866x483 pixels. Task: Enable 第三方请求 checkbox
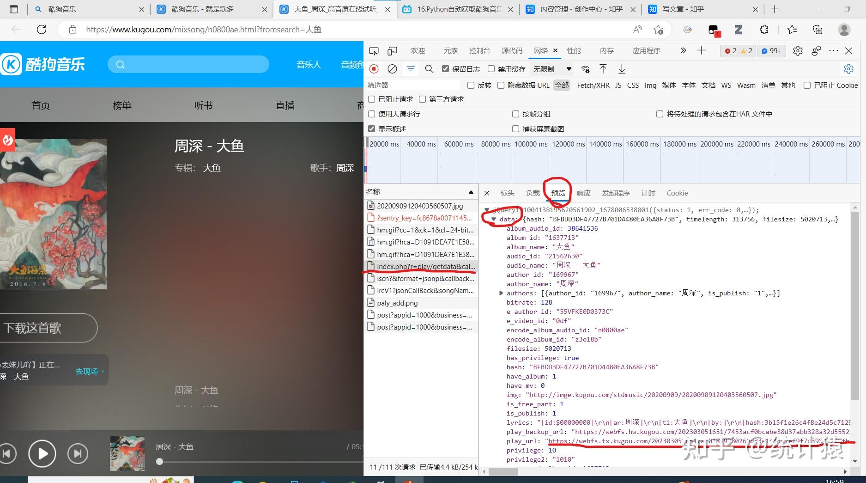[422, 99]
